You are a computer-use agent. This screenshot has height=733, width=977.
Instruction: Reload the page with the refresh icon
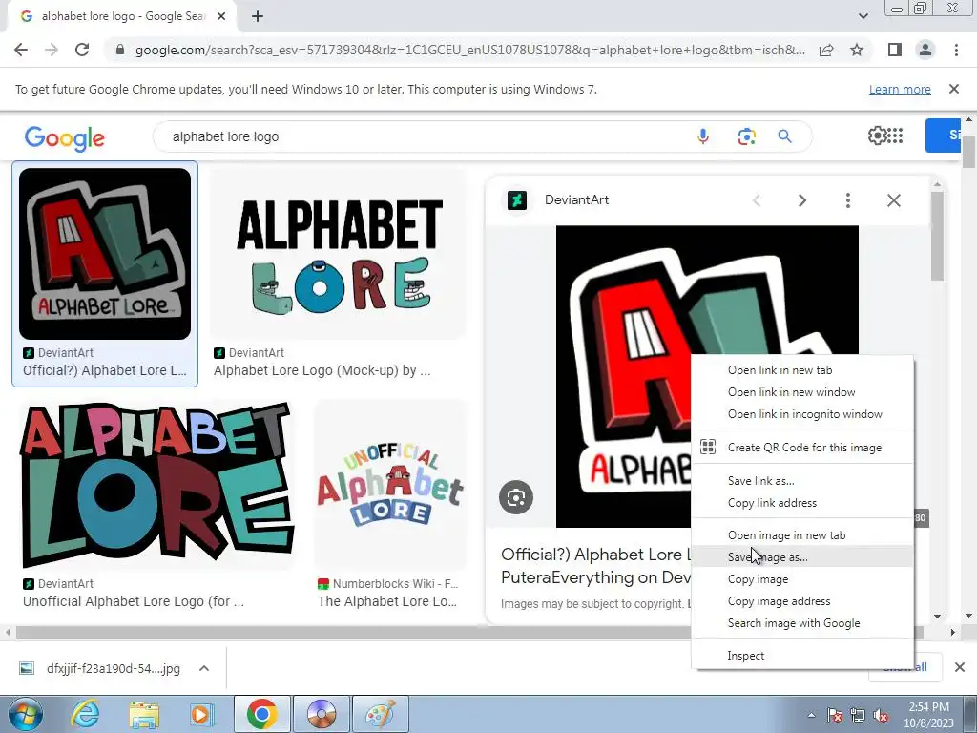click(82, 50)
